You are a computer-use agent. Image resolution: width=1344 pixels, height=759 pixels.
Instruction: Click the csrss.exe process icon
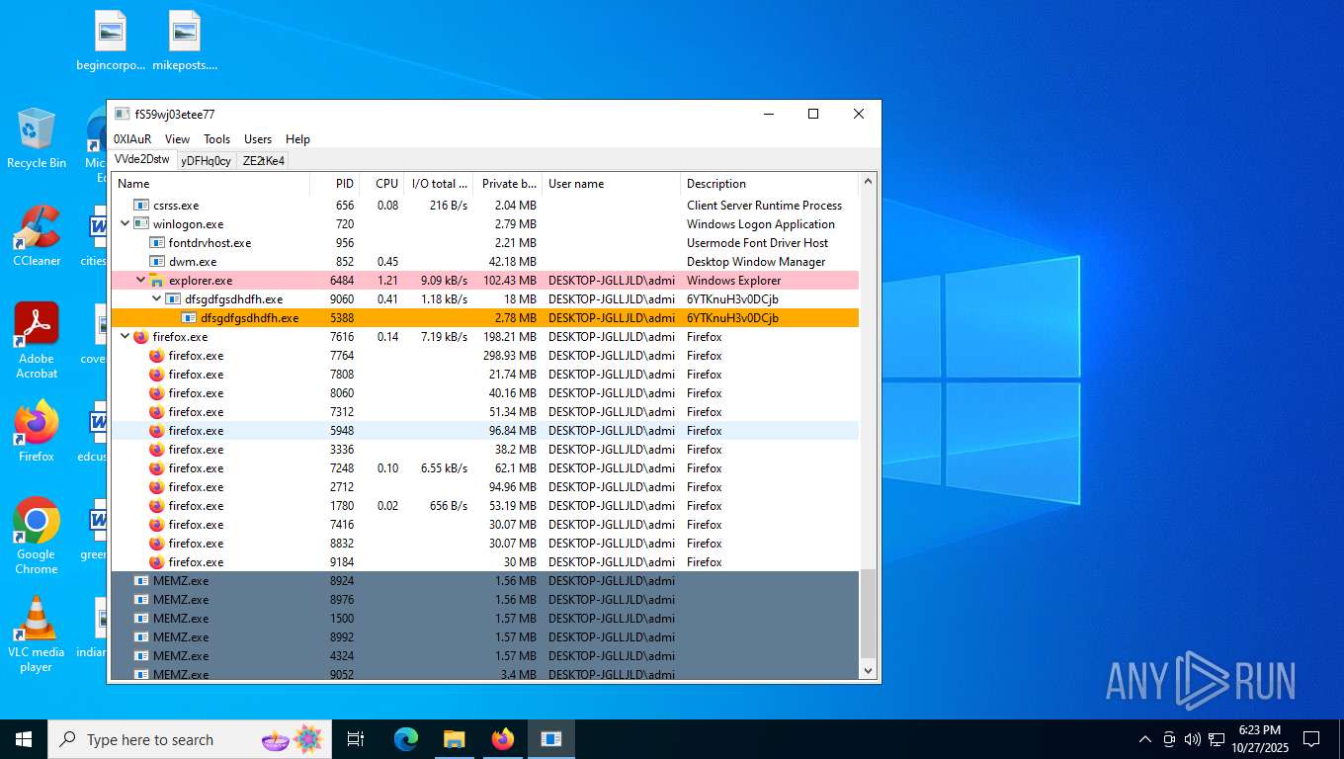[x=141, y=206]
